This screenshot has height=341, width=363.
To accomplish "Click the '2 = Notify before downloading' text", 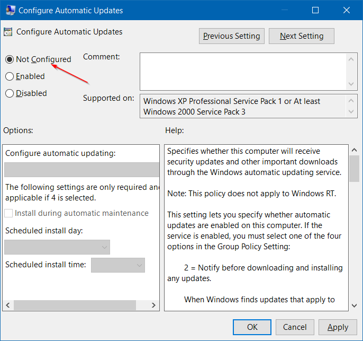I will tap(239, 268).
